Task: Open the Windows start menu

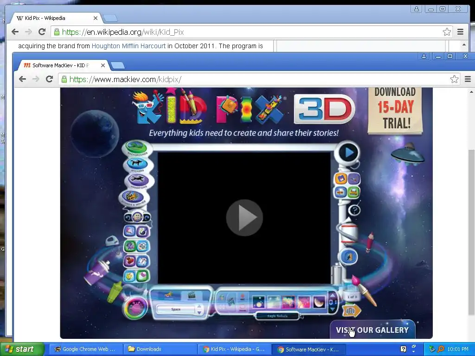Action: point(22,349)
